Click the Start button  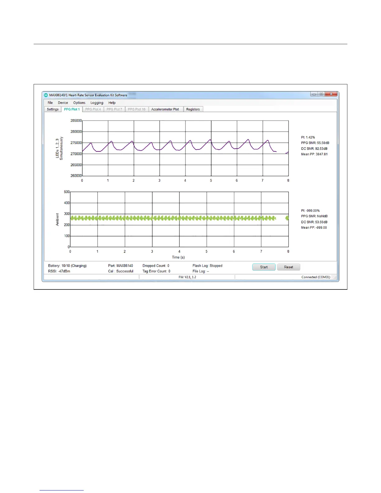[264, 267]
